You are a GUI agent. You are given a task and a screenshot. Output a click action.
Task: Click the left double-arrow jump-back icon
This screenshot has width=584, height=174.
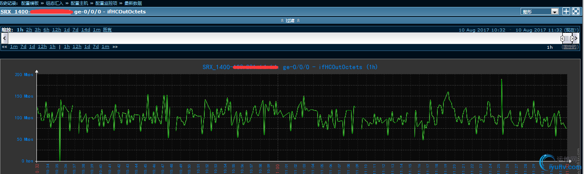pos(4,47)
